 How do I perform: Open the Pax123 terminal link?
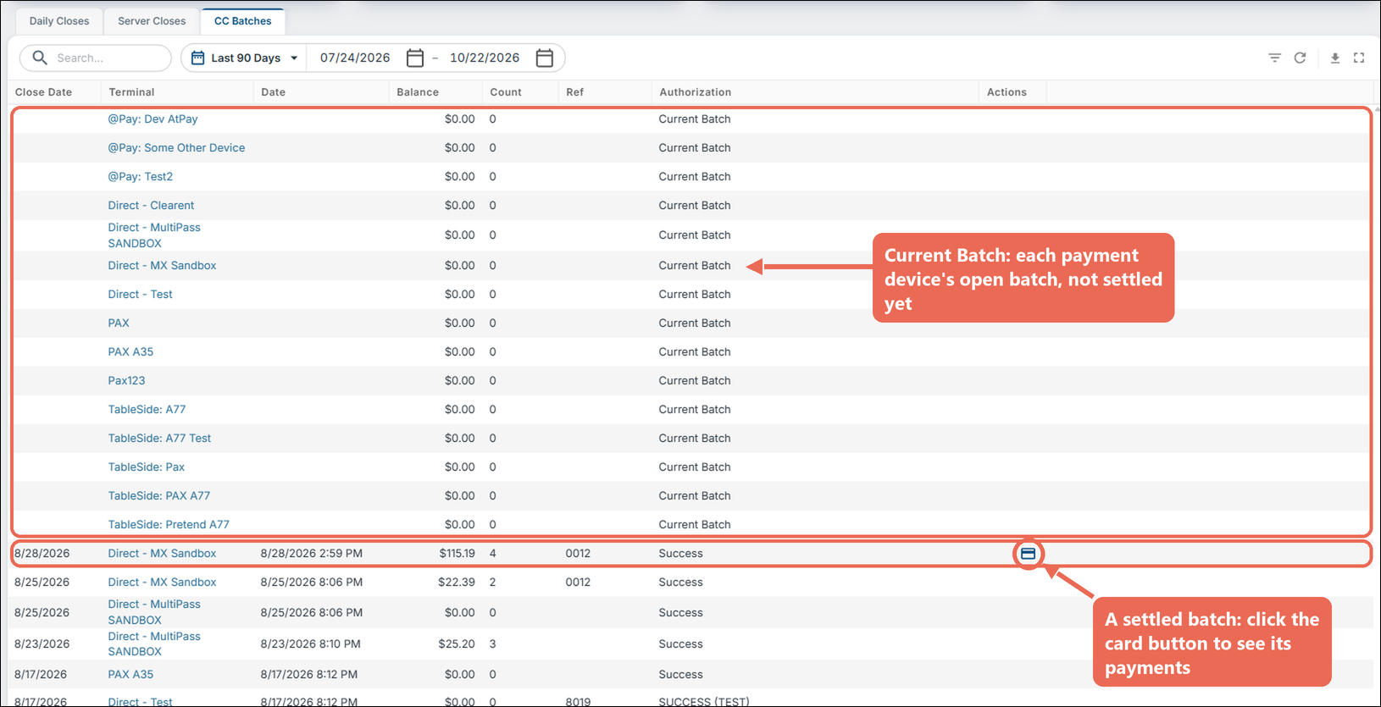[126, 381]
